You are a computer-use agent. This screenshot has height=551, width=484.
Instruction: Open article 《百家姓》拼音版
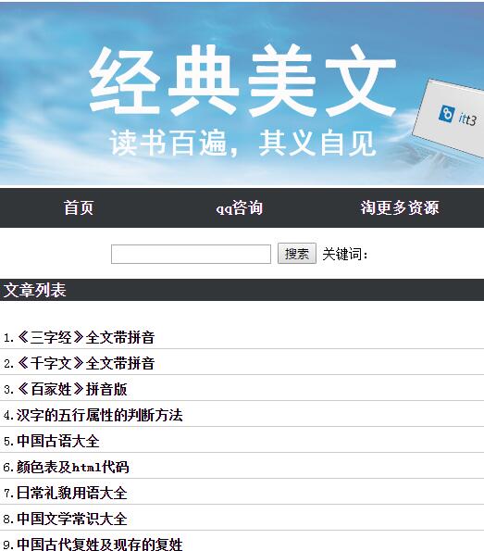(72, 389)
